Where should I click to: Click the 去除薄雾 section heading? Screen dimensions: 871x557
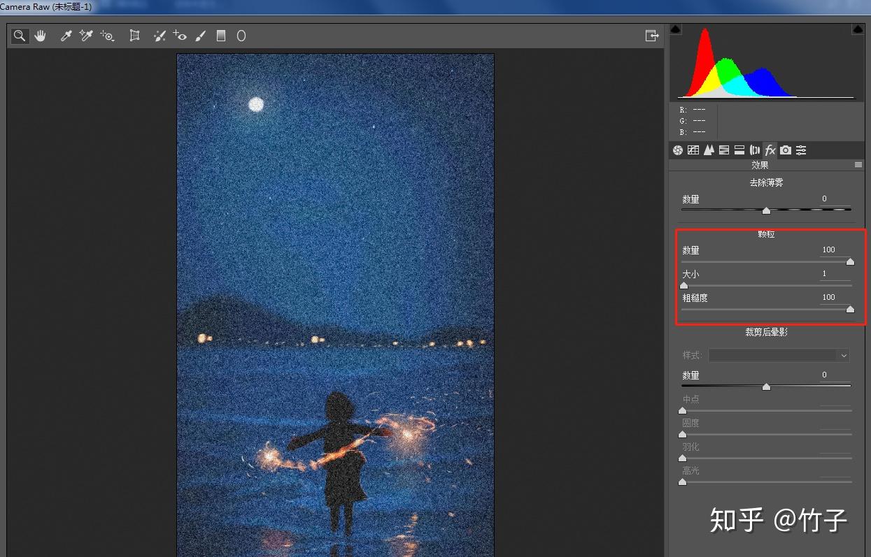[766, 182]
